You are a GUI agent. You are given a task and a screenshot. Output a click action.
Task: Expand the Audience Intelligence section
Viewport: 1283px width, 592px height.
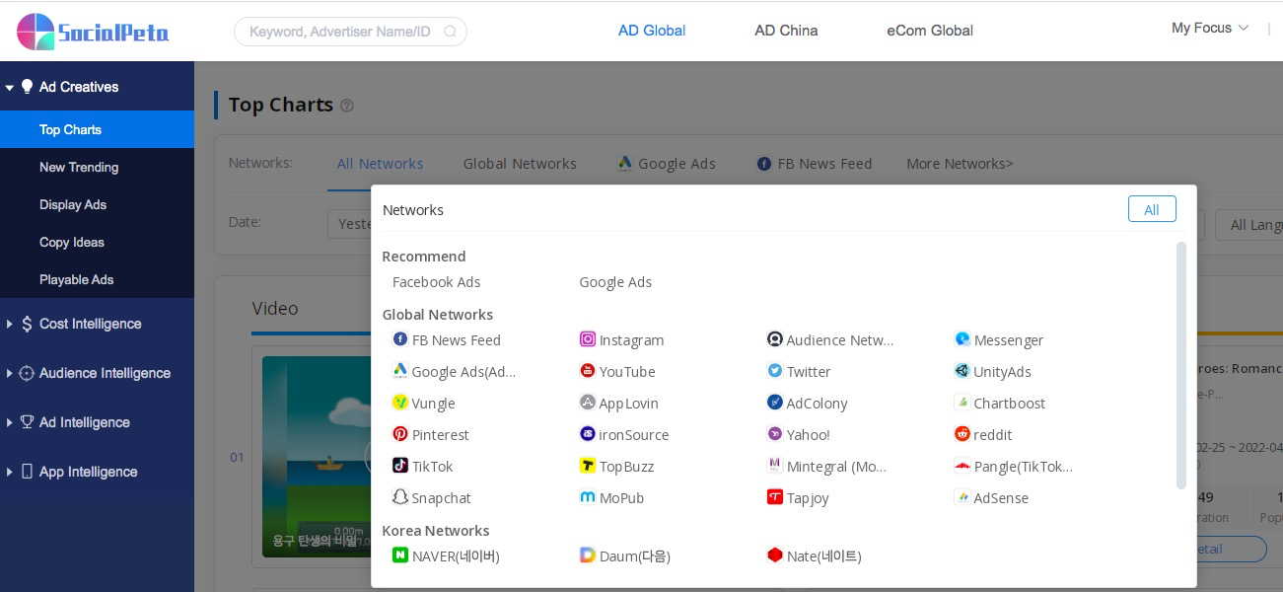(x=105, y=373)
